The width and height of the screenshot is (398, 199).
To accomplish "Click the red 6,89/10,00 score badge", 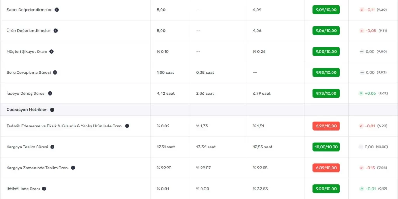I will click(x=326, y=168).
